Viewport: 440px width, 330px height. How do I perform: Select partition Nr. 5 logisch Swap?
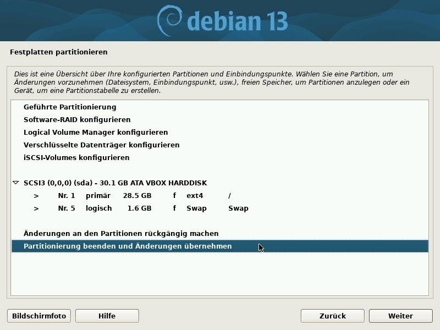tap(219, 208)
